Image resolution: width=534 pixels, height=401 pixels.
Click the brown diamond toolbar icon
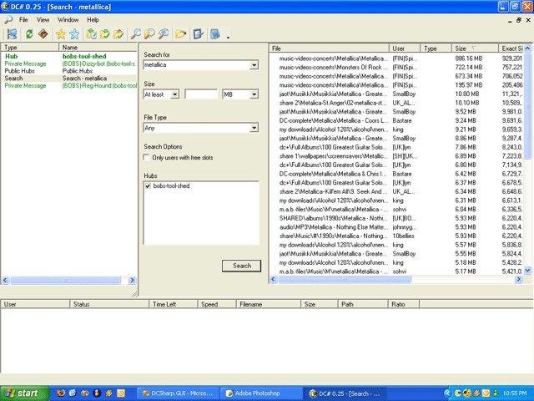click(43, 33)
